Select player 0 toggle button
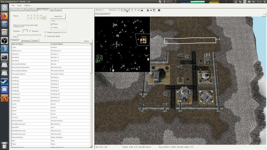 coord(28,15)
